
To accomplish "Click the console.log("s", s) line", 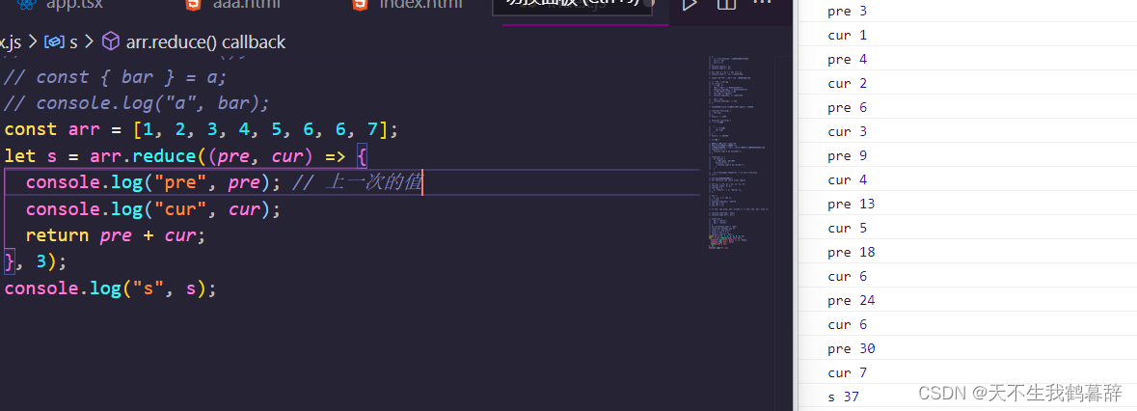I will point(111,288).
